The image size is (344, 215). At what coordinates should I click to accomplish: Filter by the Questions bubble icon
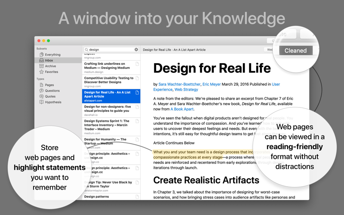41,90
